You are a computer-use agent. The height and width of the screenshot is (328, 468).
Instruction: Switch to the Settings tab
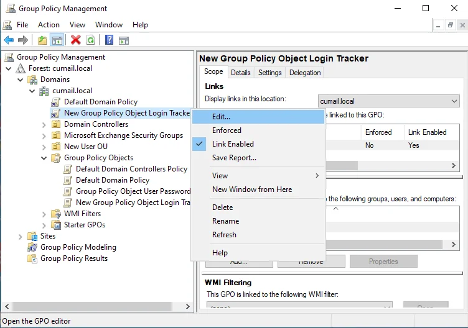click(x=270, y=73)
